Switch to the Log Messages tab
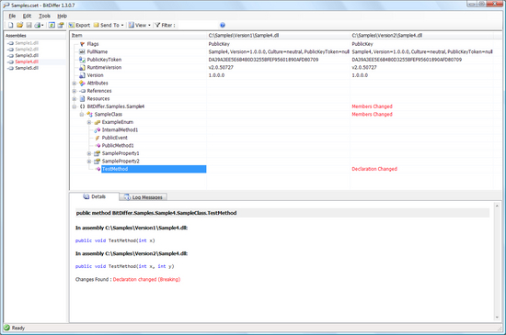The height and width of the screenshot is (335, 506). point(144,197)
